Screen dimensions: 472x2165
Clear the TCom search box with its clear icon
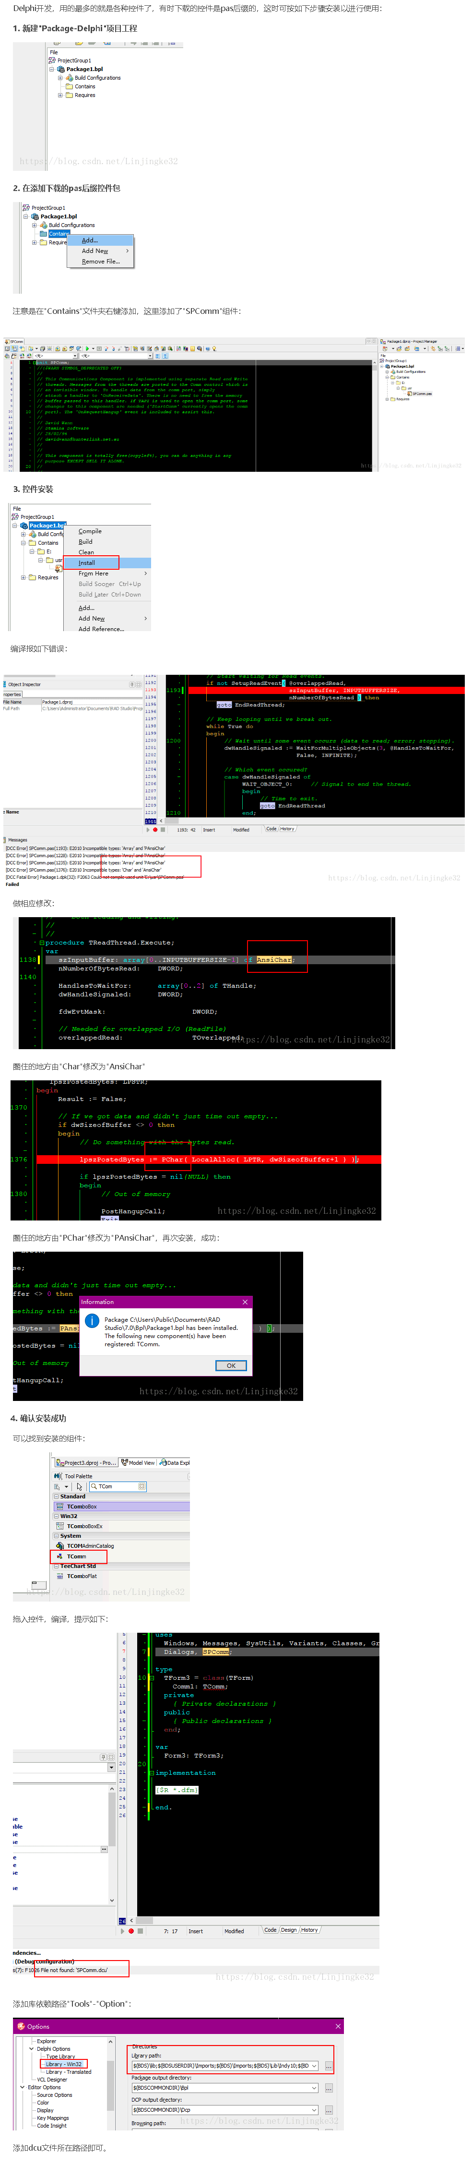click(141, 1487)
